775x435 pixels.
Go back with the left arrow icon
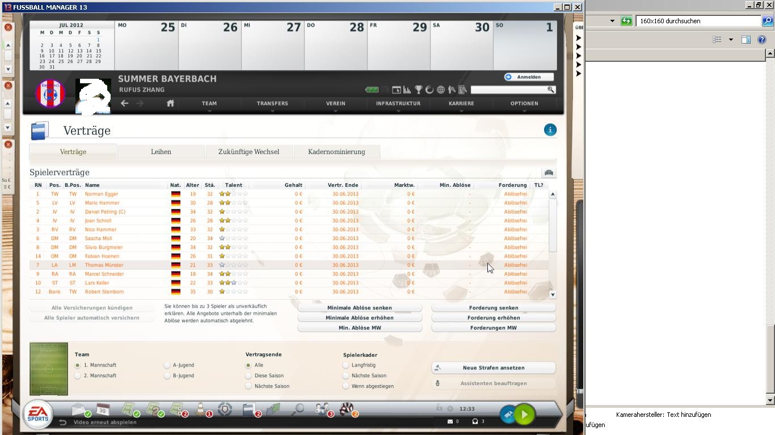(124, 103)
